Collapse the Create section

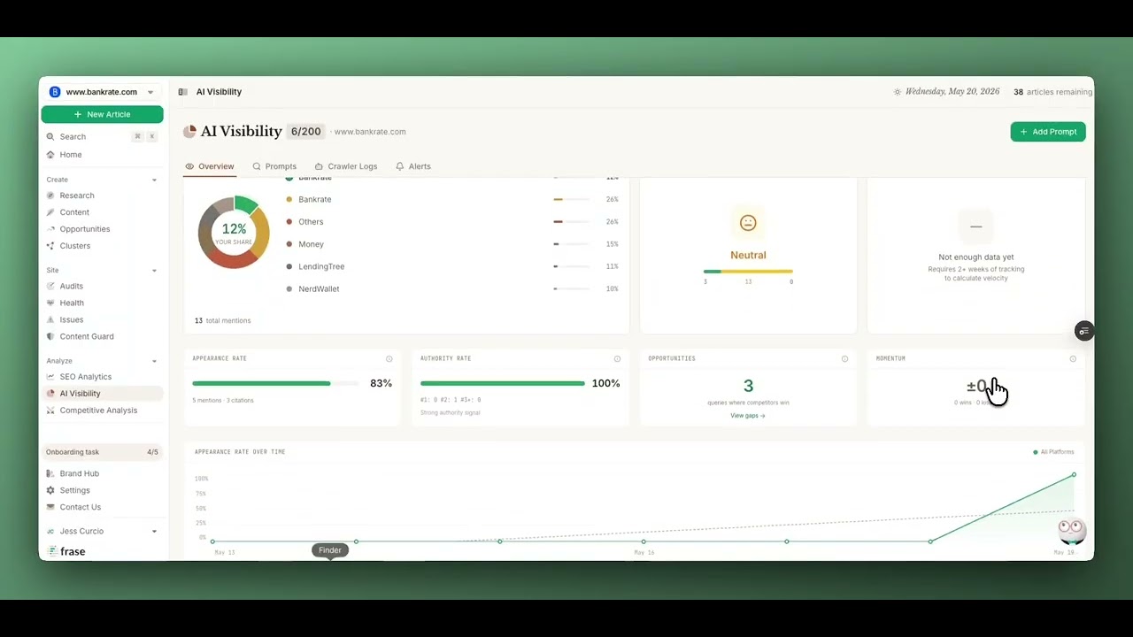coord(154,180)
